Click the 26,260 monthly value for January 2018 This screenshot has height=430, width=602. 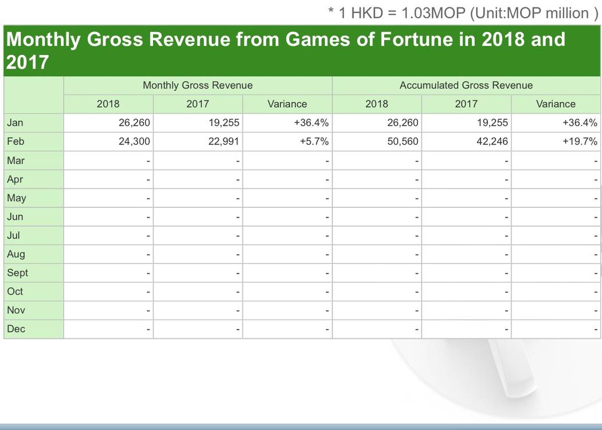tap(134, 123)
